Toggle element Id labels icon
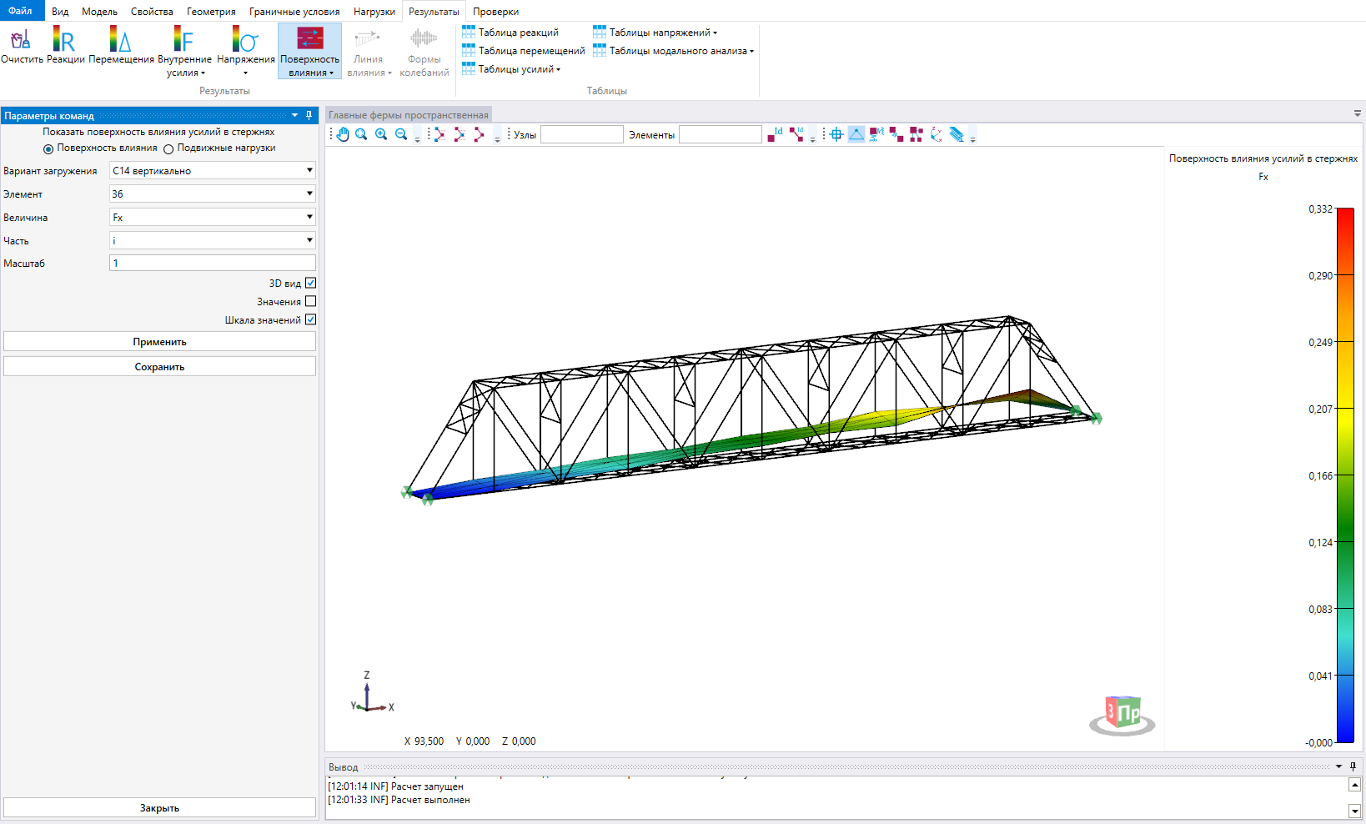Viewport: 1366px width, 824px height. [796, 134]
